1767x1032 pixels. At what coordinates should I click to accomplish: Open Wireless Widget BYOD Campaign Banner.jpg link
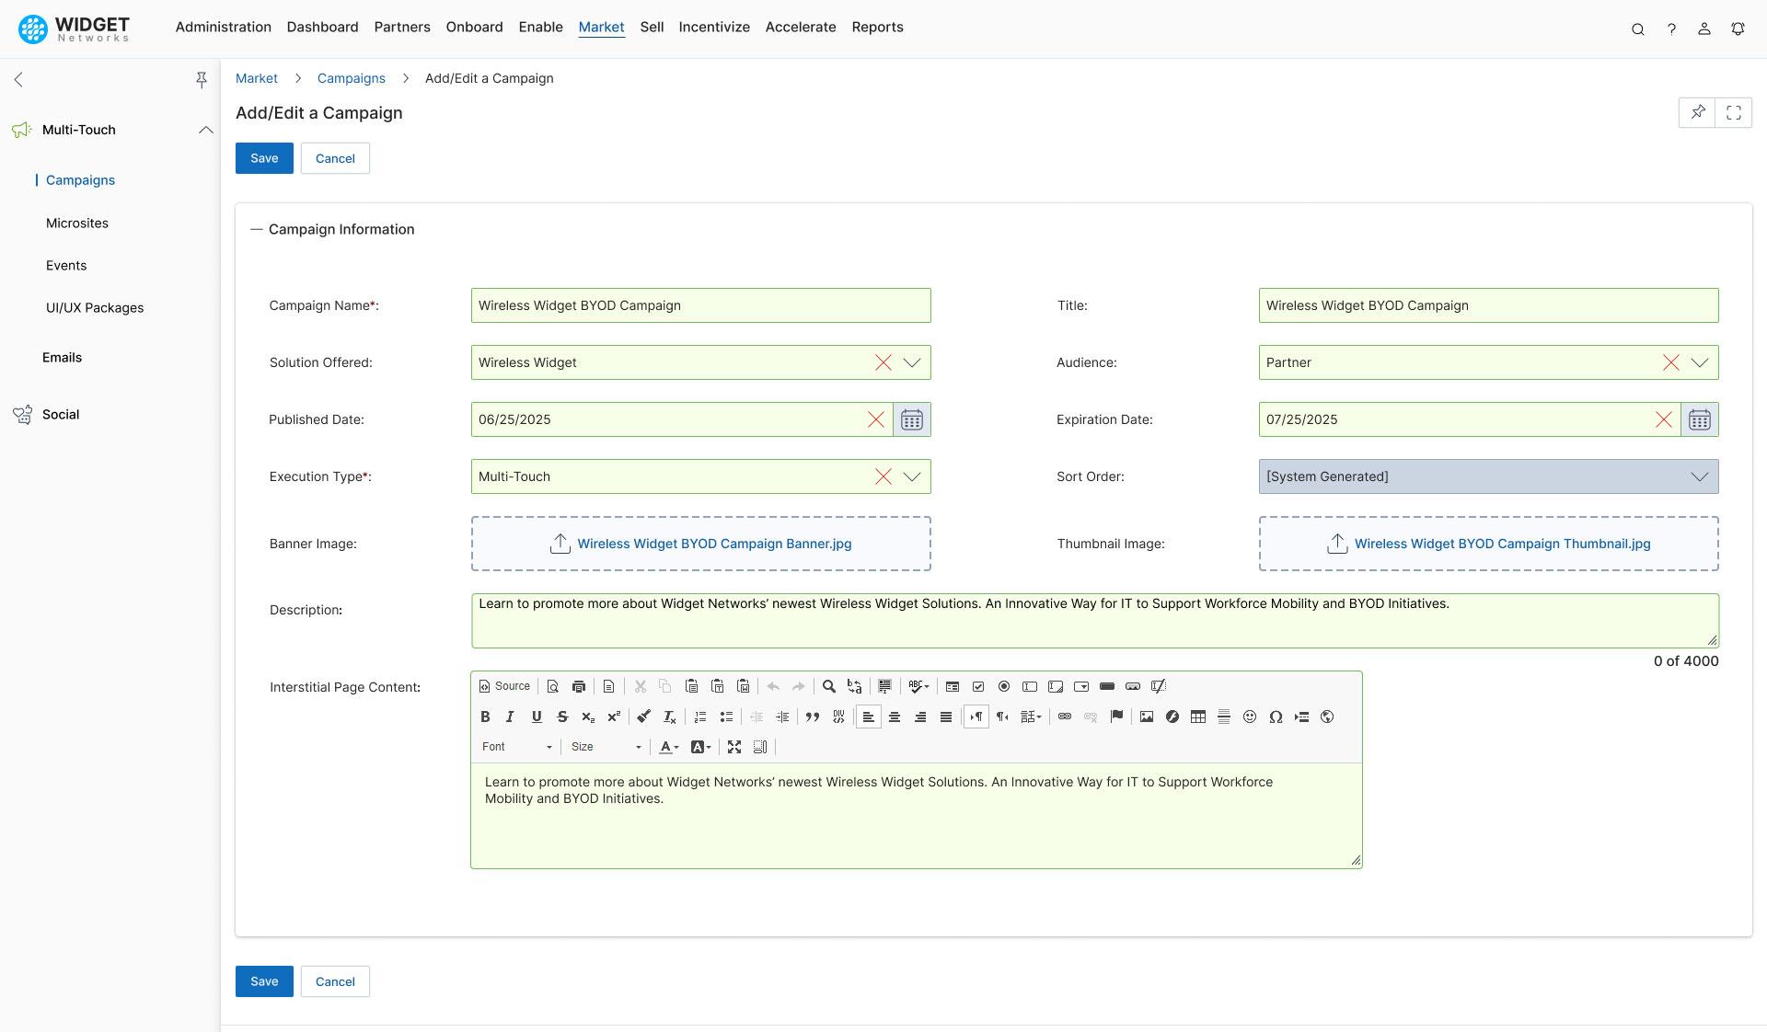click(715, 544)
